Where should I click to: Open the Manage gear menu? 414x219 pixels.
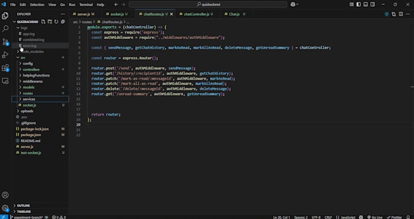click(5, 208)
